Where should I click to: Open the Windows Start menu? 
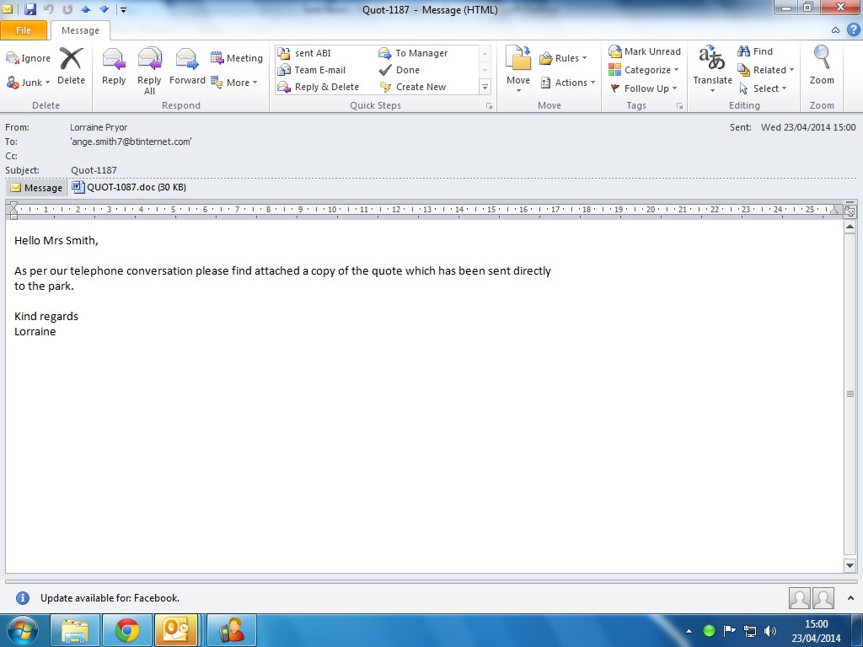22,631
